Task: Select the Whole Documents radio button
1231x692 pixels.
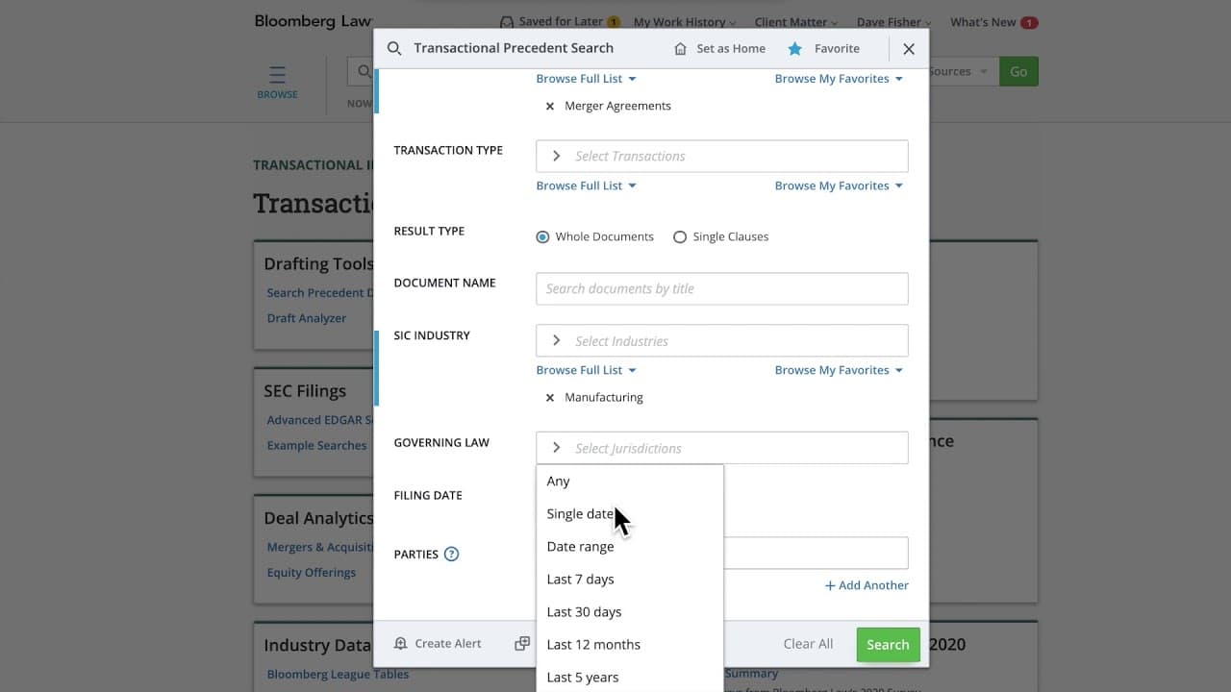Action: (x=542, y=236)
